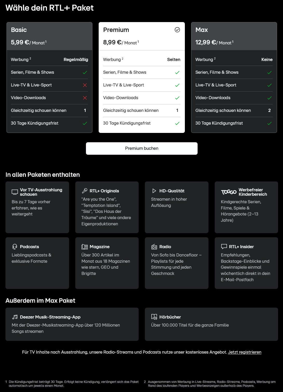Click the Deezer music note icon

click(15, 317)
